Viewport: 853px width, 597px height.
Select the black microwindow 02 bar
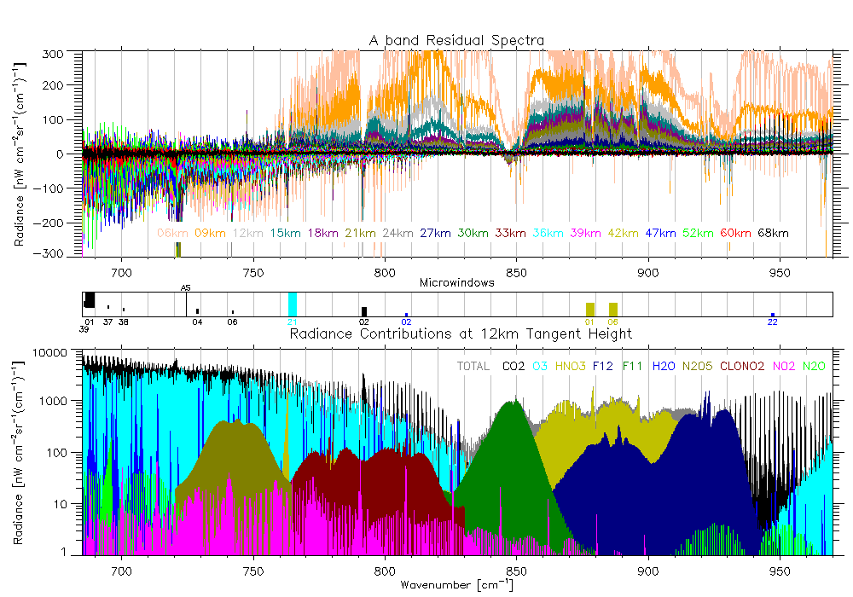pos(364,311)
